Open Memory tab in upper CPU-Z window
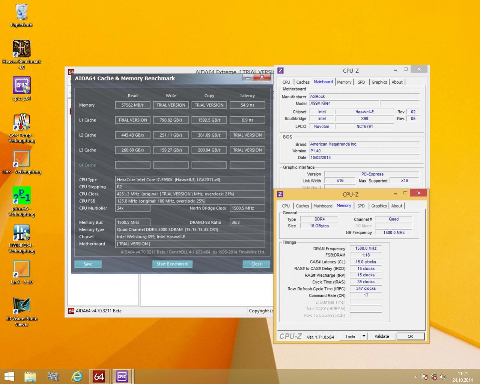The image size is (480, 384). pyautogui.click(x=344, y=82)
